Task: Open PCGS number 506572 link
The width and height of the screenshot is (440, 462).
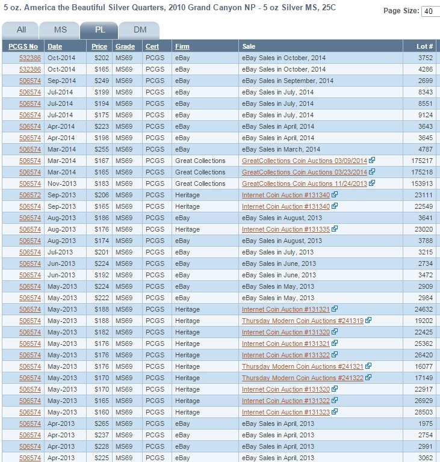Action: click(30, 195)
